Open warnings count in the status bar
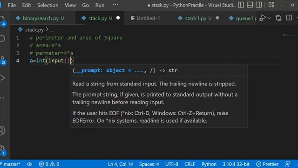Image resolution: width=298 pixels, height=168 pixels. [x=55, y=164]
